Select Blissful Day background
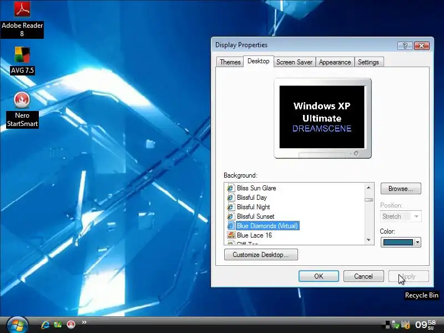 coord(252,198)
